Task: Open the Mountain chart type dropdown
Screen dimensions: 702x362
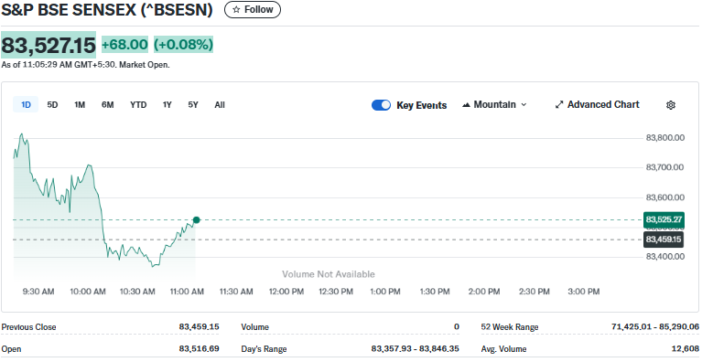Action: 495,104
